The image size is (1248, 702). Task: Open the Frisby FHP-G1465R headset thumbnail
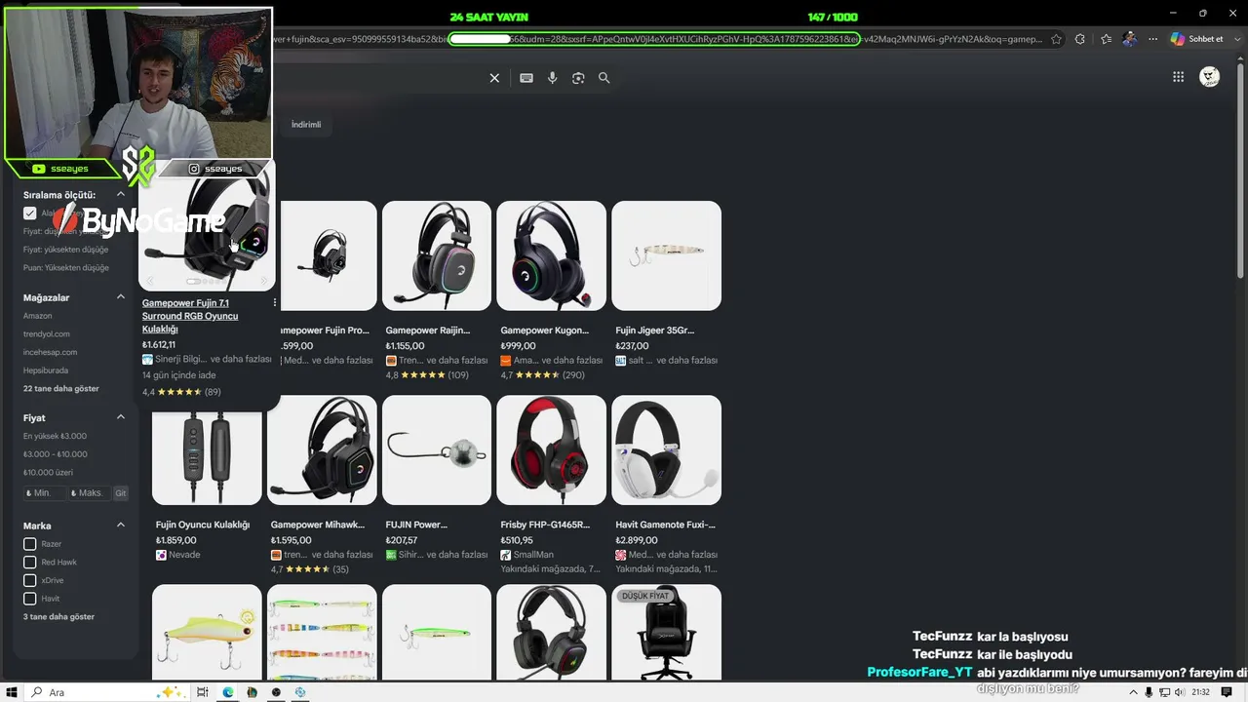(x=551, y=449)
